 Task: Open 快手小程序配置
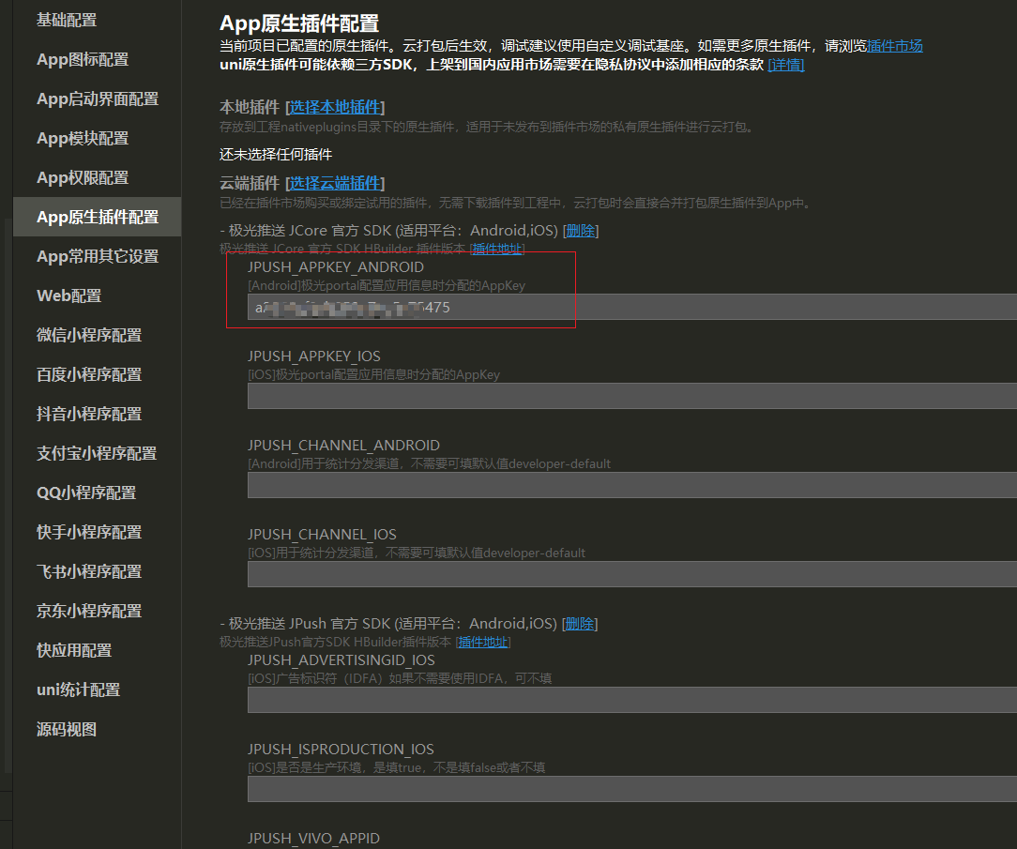click(x=89, y=532)
